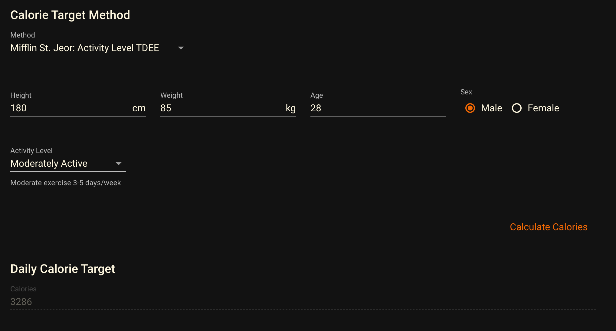Click the Daily Calorie Target heading
The width and height of the screenshot is (616, 331).
[x=63, y=269]
